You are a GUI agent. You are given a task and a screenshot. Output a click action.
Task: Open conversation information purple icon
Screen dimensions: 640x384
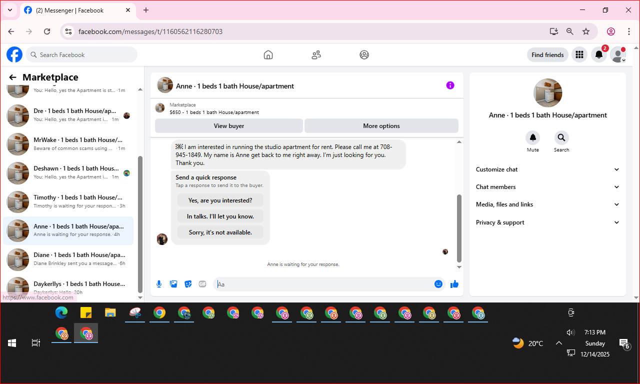[x=450, y=85]
